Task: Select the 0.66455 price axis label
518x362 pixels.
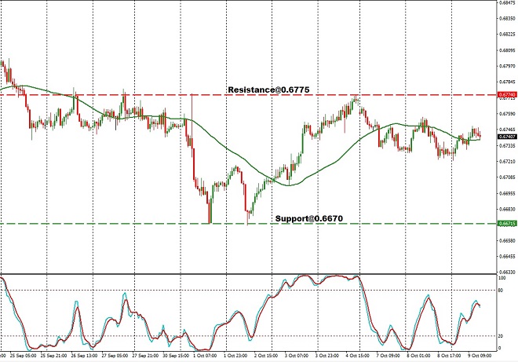Action: pos(508,256)
